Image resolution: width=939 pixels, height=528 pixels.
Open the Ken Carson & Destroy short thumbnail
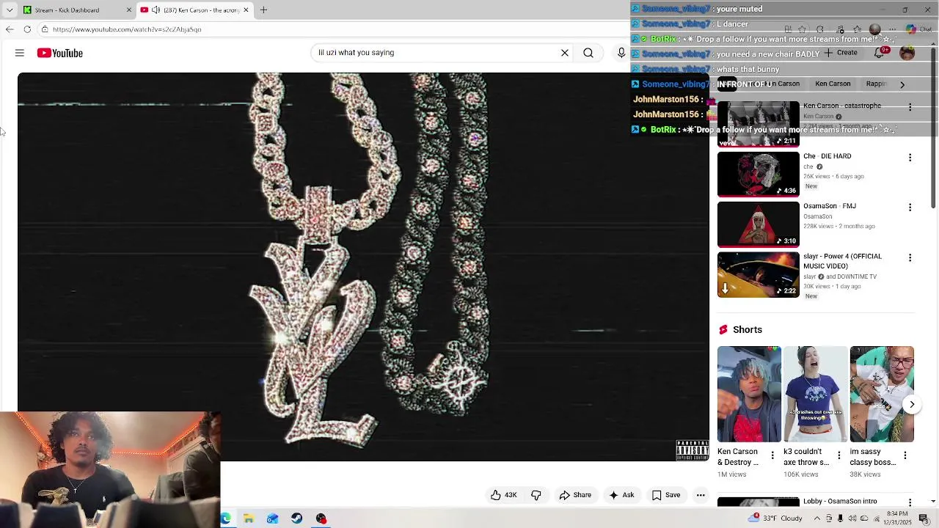click(749, 395)
